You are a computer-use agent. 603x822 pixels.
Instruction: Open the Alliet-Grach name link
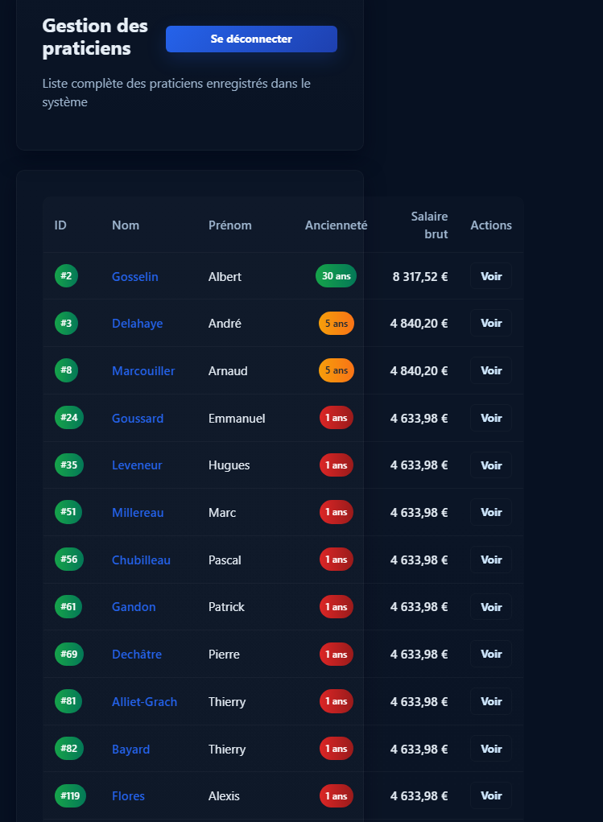(x=144, y=701)
